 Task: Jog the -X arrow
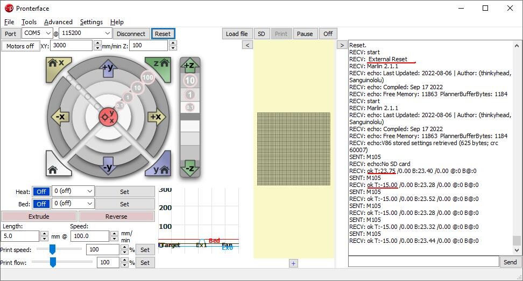(59, 117)
